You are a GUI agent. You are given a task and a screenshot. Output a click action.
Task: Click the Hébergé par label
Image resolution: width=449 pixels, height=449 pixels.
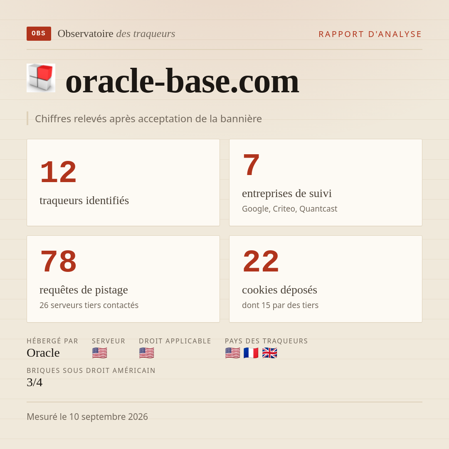coord(52,341)
